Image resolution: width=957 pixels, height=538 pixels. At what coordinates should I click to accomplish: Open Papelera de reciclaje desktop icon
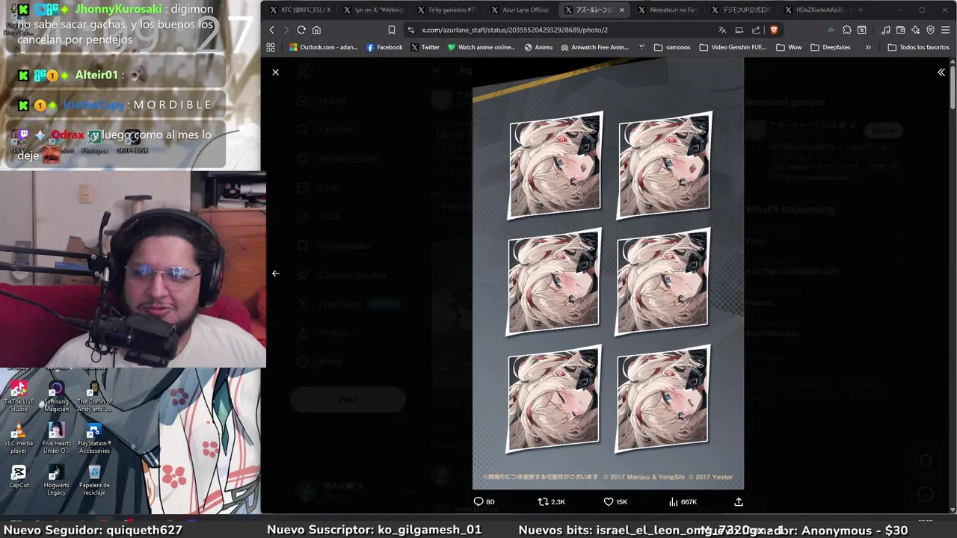[94, 480]
